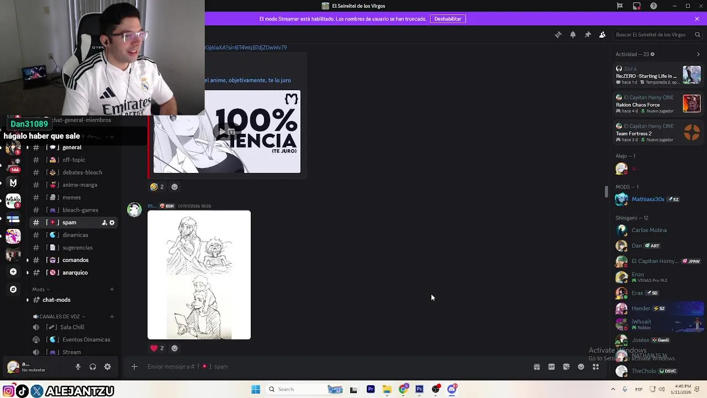Open member Carlos Molina profile

click(x=657, y=230)
